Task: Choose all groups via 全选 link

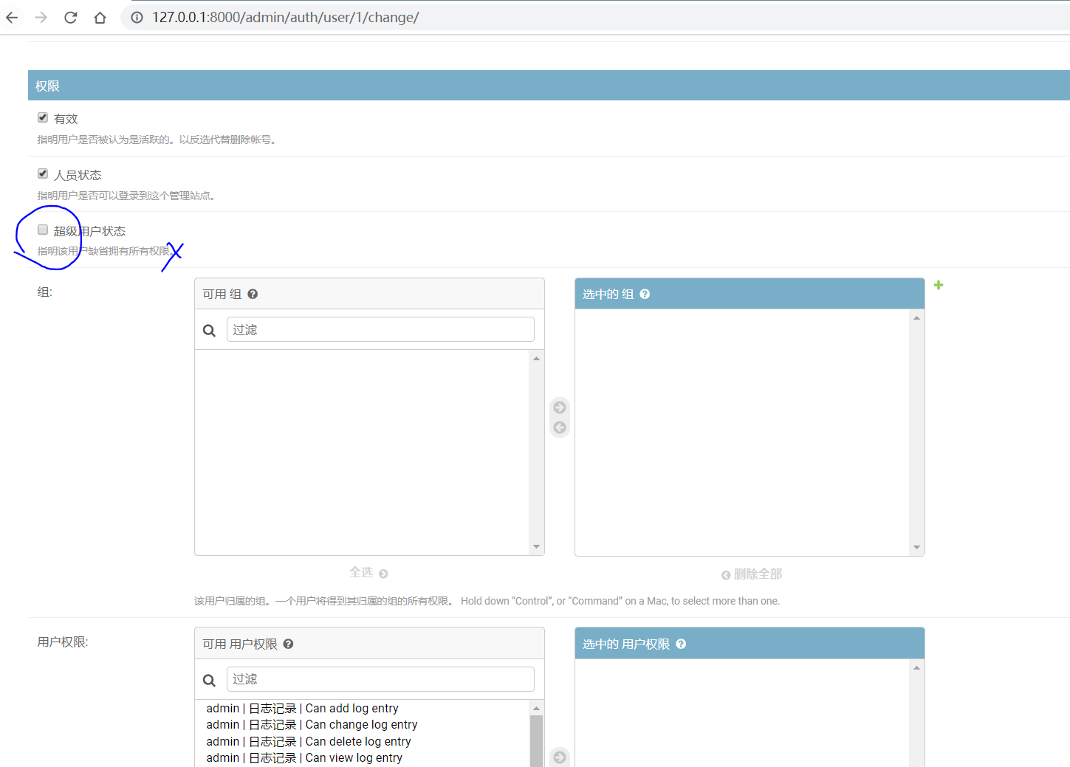Action: [x=368, y=573]
